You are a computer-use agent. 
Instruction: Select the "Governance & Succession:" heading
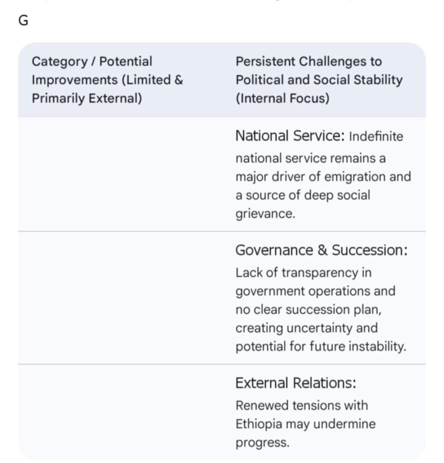(x=321, y=250)
